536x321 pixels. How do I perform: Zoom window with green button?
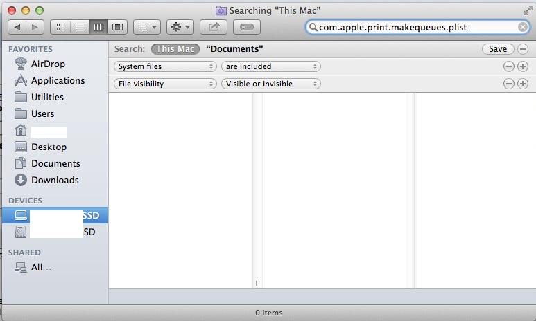40,10
